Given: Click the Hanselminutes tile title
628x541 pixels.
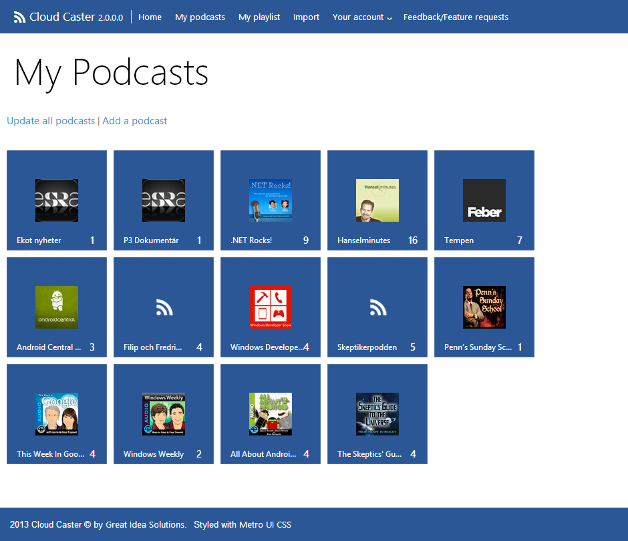Looking at the screenshot, I should click(x=363, y=240).
